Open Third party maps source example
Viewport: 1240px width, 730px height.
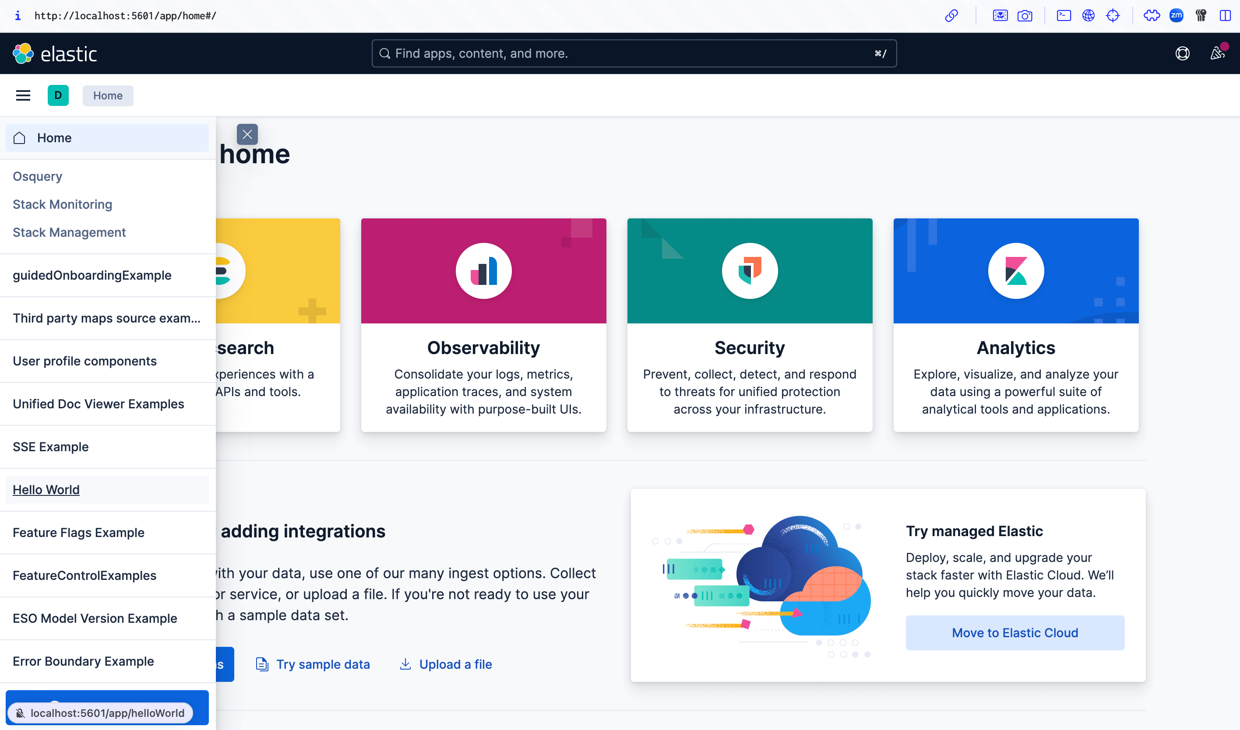[107, 318]
